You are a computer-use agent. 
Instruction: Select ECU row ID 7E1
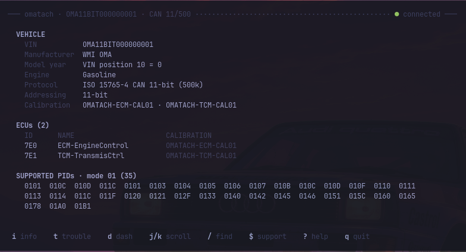(x=31, y=156)
